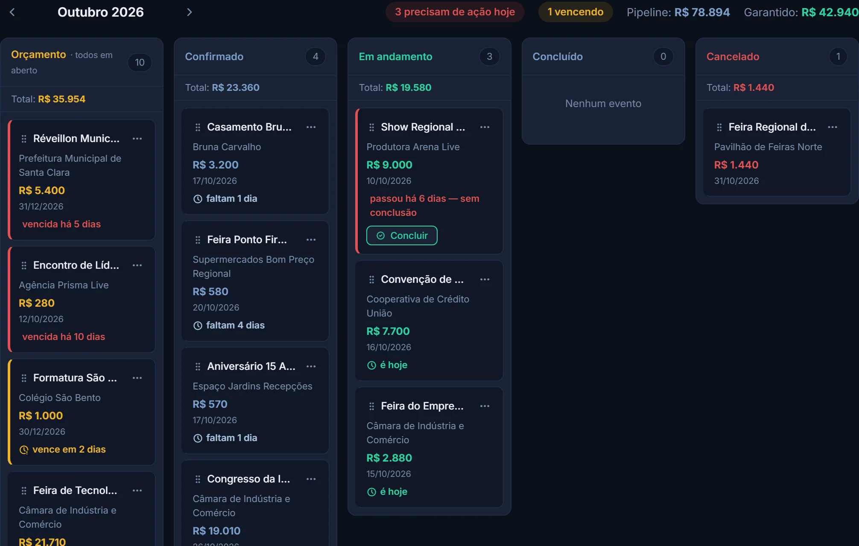Open options menu on Réveillon Munic... card

point(137,139)
